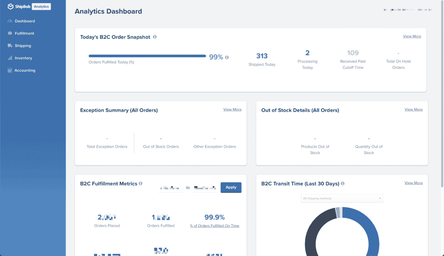Click the Shipping truck icon in sidebar
The image size is (444, 256).
pos(10,45)
